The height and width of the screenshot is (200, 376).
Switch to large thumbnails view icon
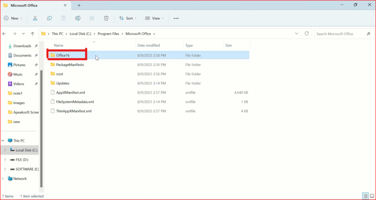pos(371,196)
